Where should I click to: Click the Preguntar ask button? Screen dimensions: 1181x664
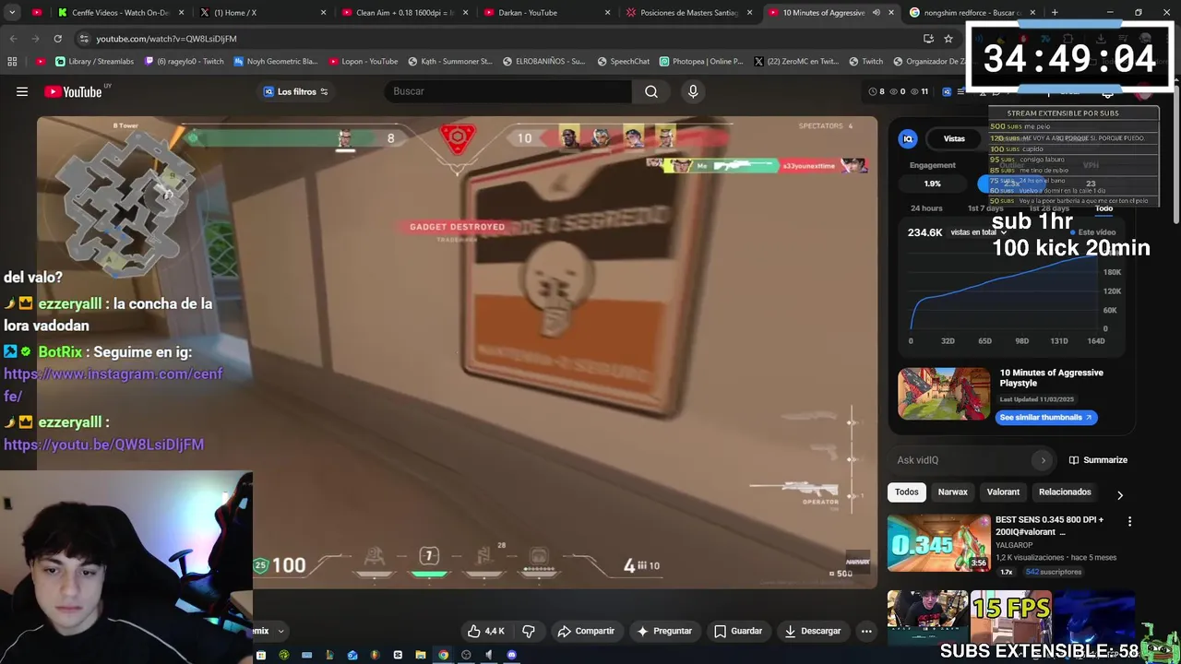[x=664, y=631]
